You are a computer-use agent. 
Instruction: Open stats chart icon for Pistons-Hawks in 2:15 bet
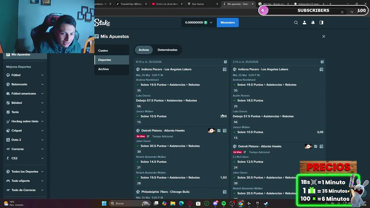pyautogui.click(x=316, y=146)
